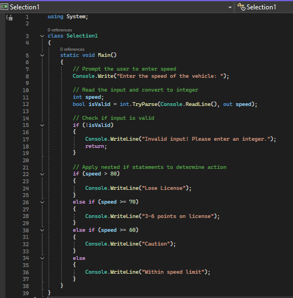
Task: Click the 'isValid' variable on line 12
Action: [99, 104]
